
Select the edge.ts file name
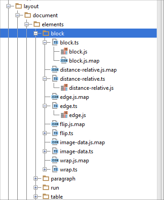pos(69,106)
